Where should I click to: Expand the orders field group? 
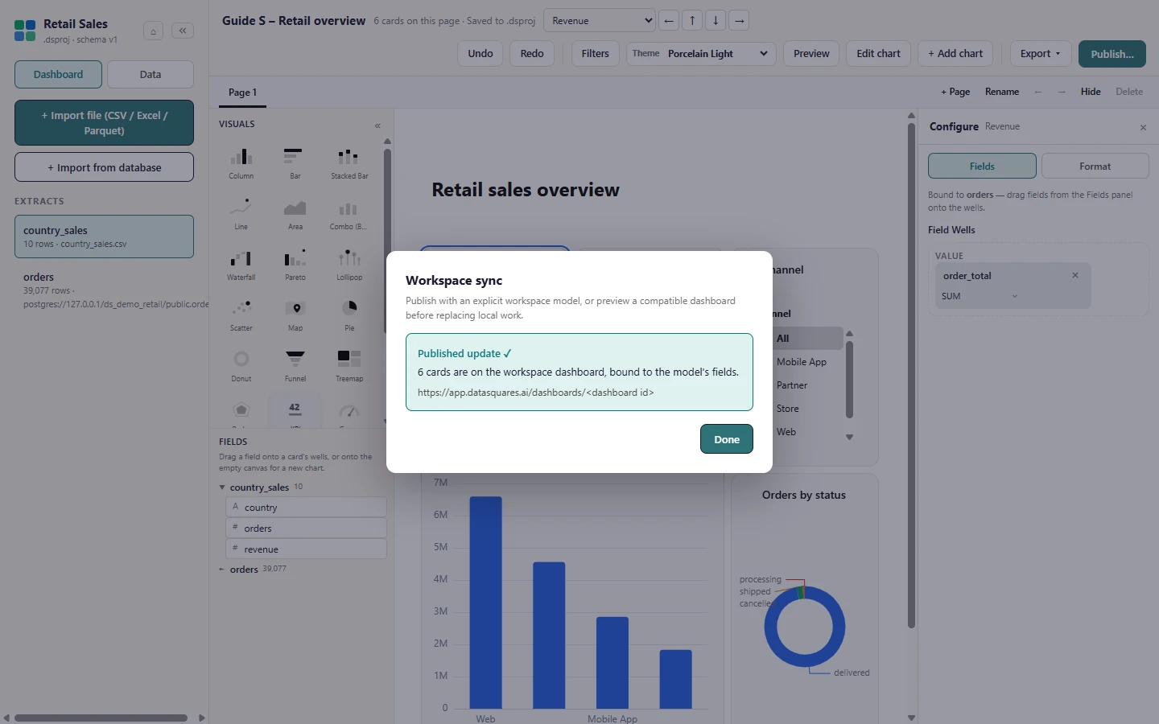(x=222, y=570)
